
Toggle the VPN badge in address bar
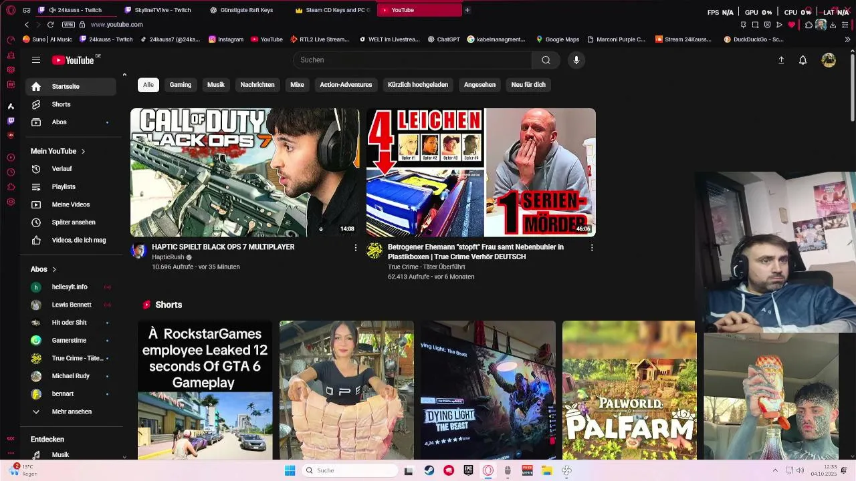tap(68, 25)
